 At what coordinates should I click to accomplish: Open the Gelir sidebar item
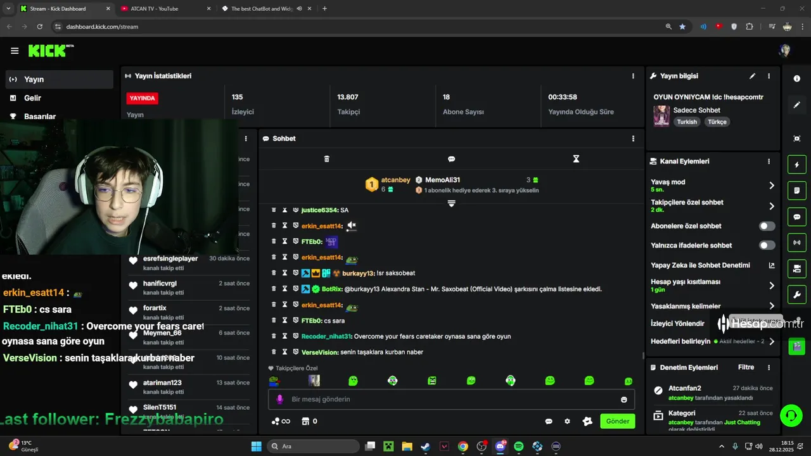point(60,98)
